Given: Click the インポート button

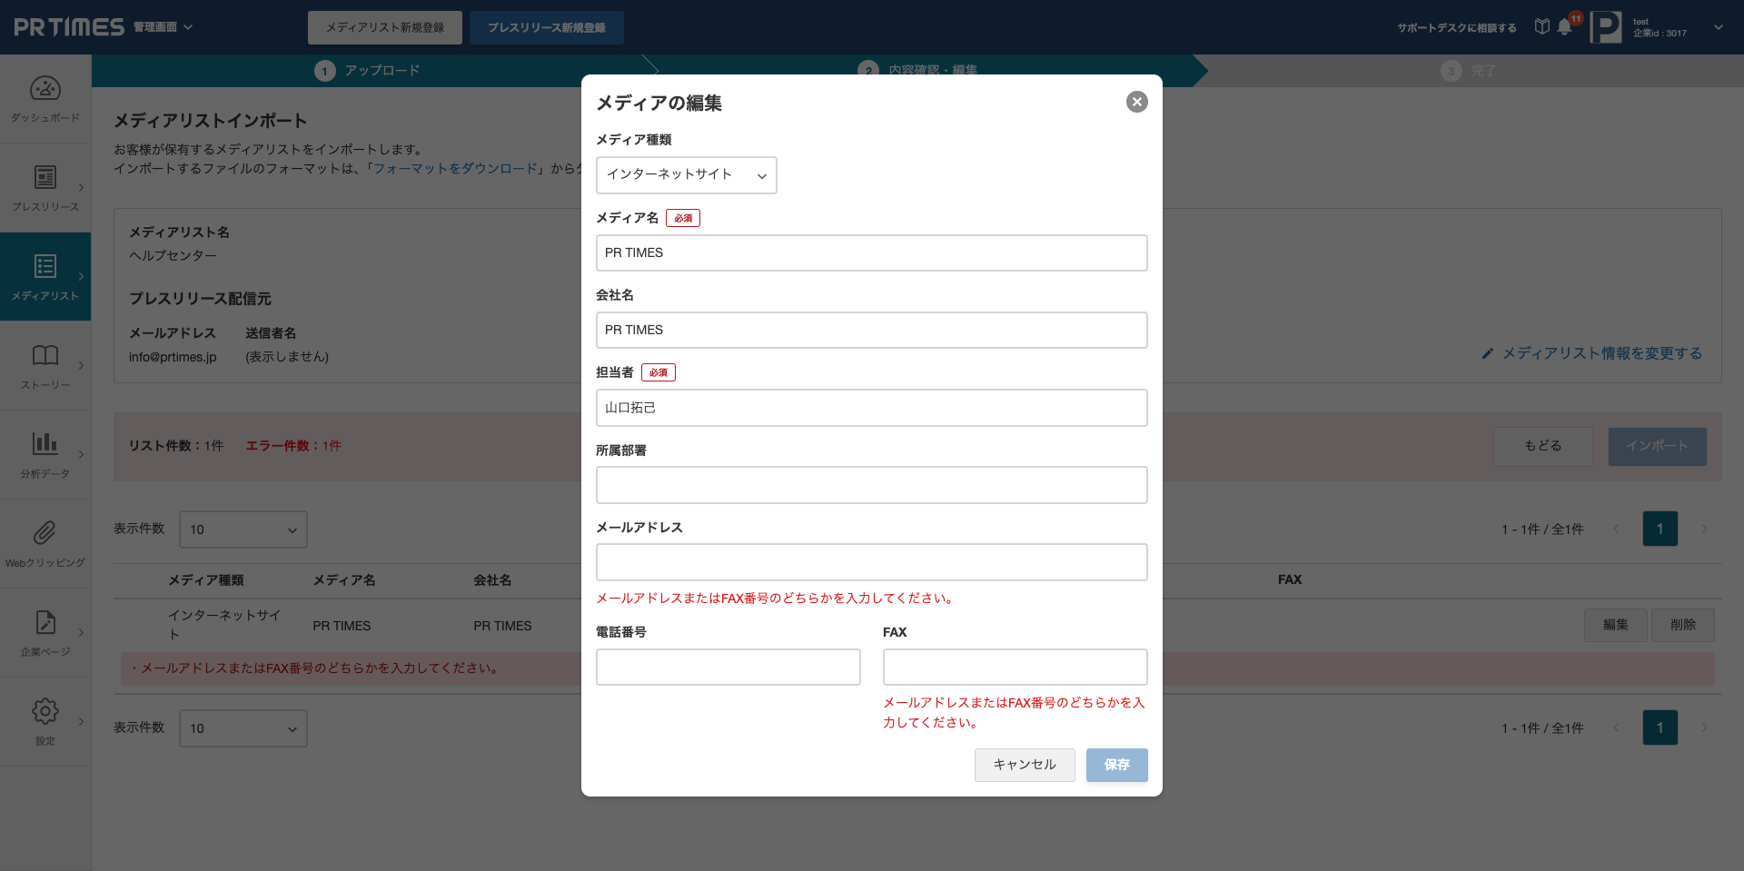Looking at the screenshot, I should (x=1658, y=446).
